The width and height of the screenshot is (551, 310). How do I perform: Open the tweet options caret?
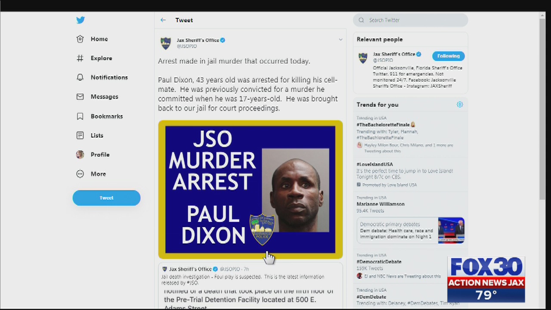(341, 40)
